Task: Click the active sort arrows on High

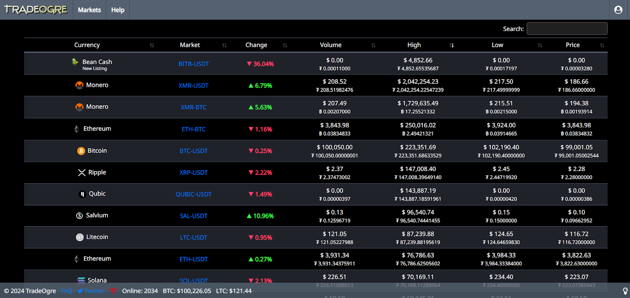Action: (x=452, y=45)
